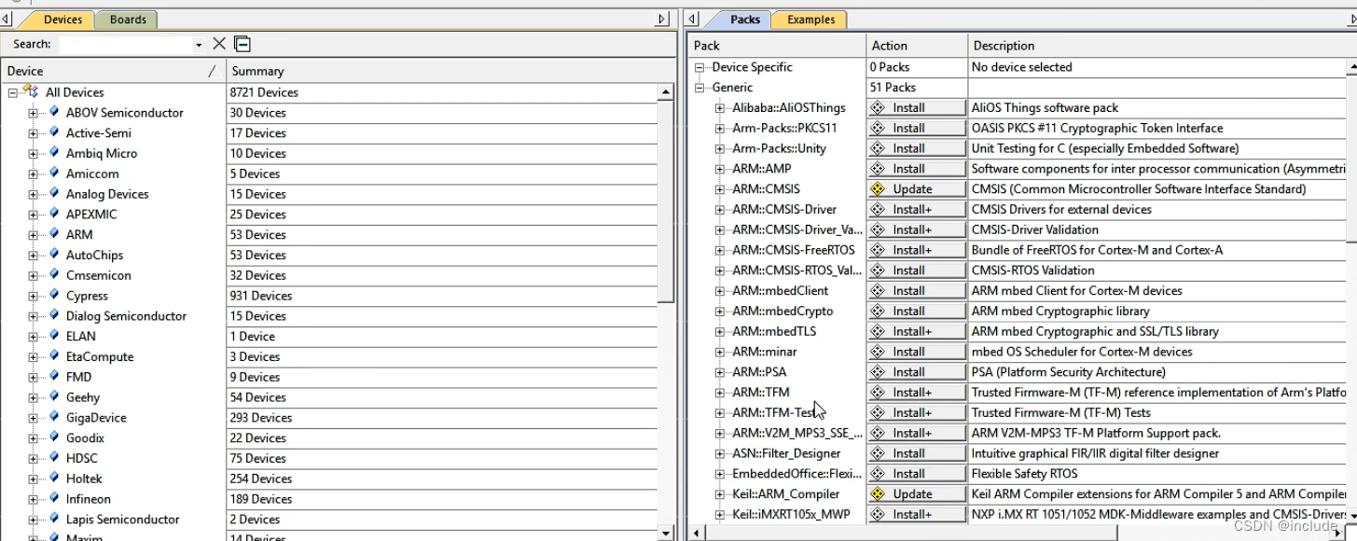This screenshot has height=541, width=1357.
Task: Install the ARM::mbedCrypto pack
Action: [917, 312]
